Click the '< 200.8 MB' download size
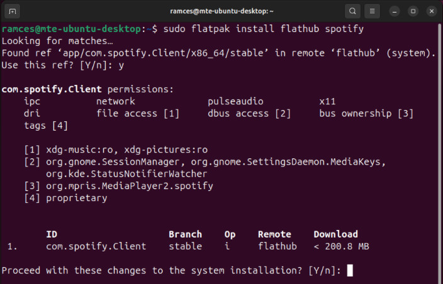The image size is (443, 284). 341,246
